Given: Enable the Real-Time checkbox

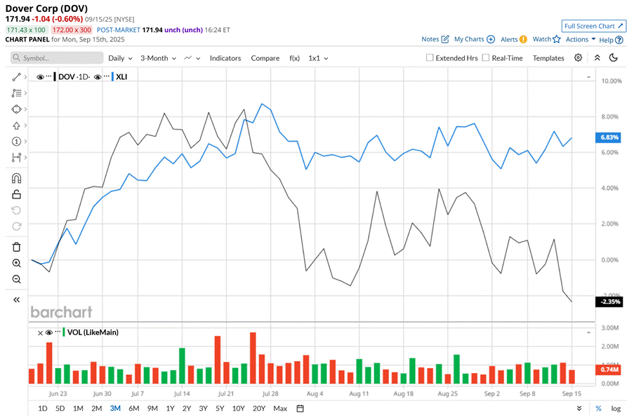Looking at the screenshot, I should pos(486,57).
